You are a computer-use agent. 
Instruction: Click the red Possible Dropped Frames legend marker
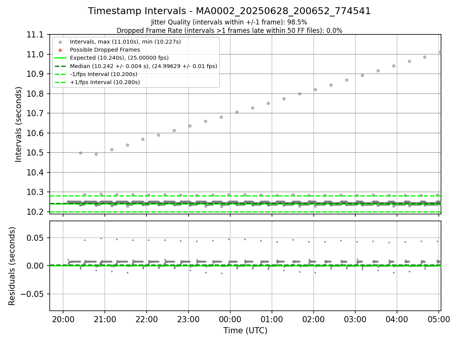[x=60, y=50]
